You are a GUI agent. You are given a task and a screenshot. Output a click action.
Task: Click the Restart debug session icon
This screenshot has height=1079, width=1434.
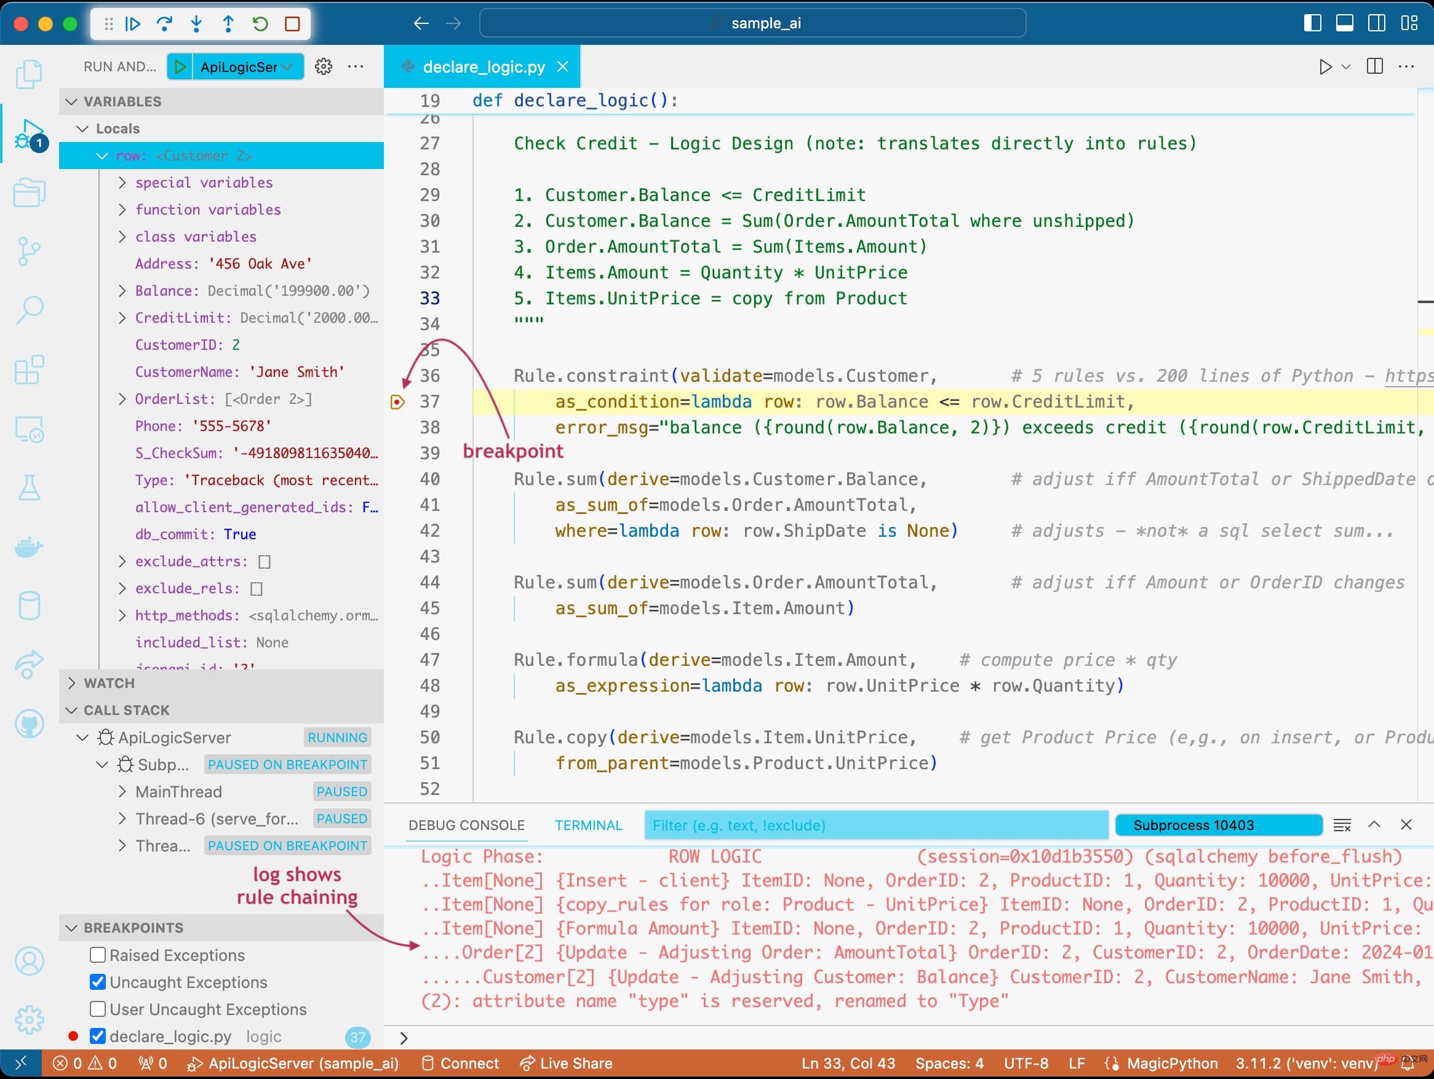(258, 24)
